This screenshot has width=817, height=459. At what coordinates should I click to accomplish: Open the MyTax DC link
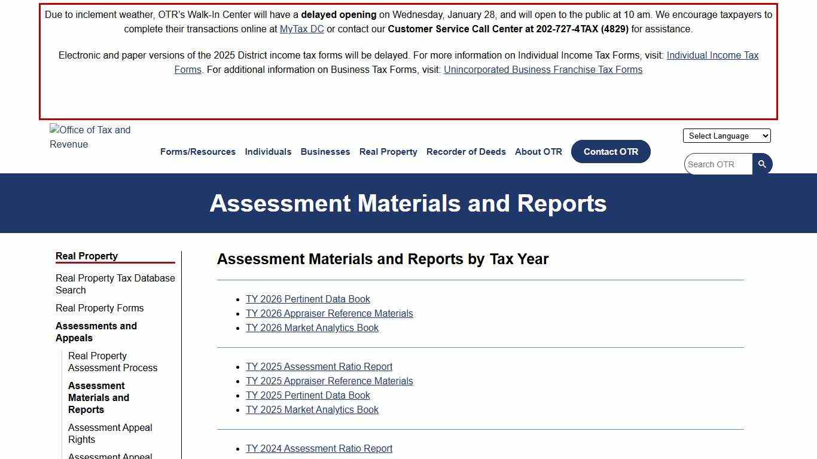point(301,29)
